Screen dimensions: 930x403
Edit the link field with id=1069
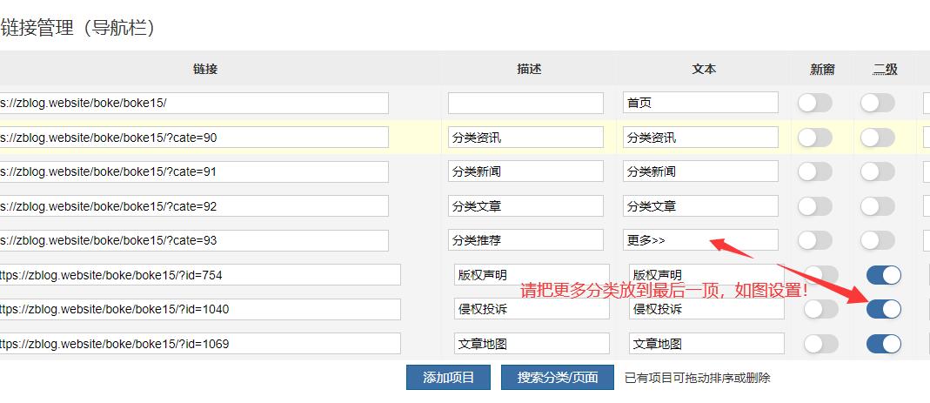[200, 344]
